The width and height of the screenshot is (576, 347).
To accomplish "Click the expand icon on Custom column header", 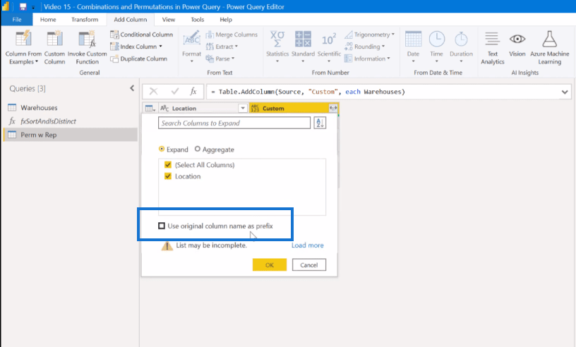I will pyautogui.click(x=333, y=108).
